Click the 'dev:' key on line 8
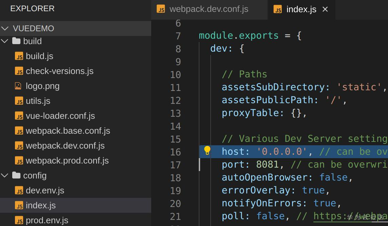The width and height of the screenshot is (388, 226). tap(221, 48)
